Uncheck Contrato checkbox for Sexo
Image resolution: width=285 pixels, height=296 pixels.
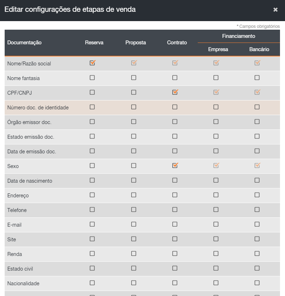[x=175, y=166]
